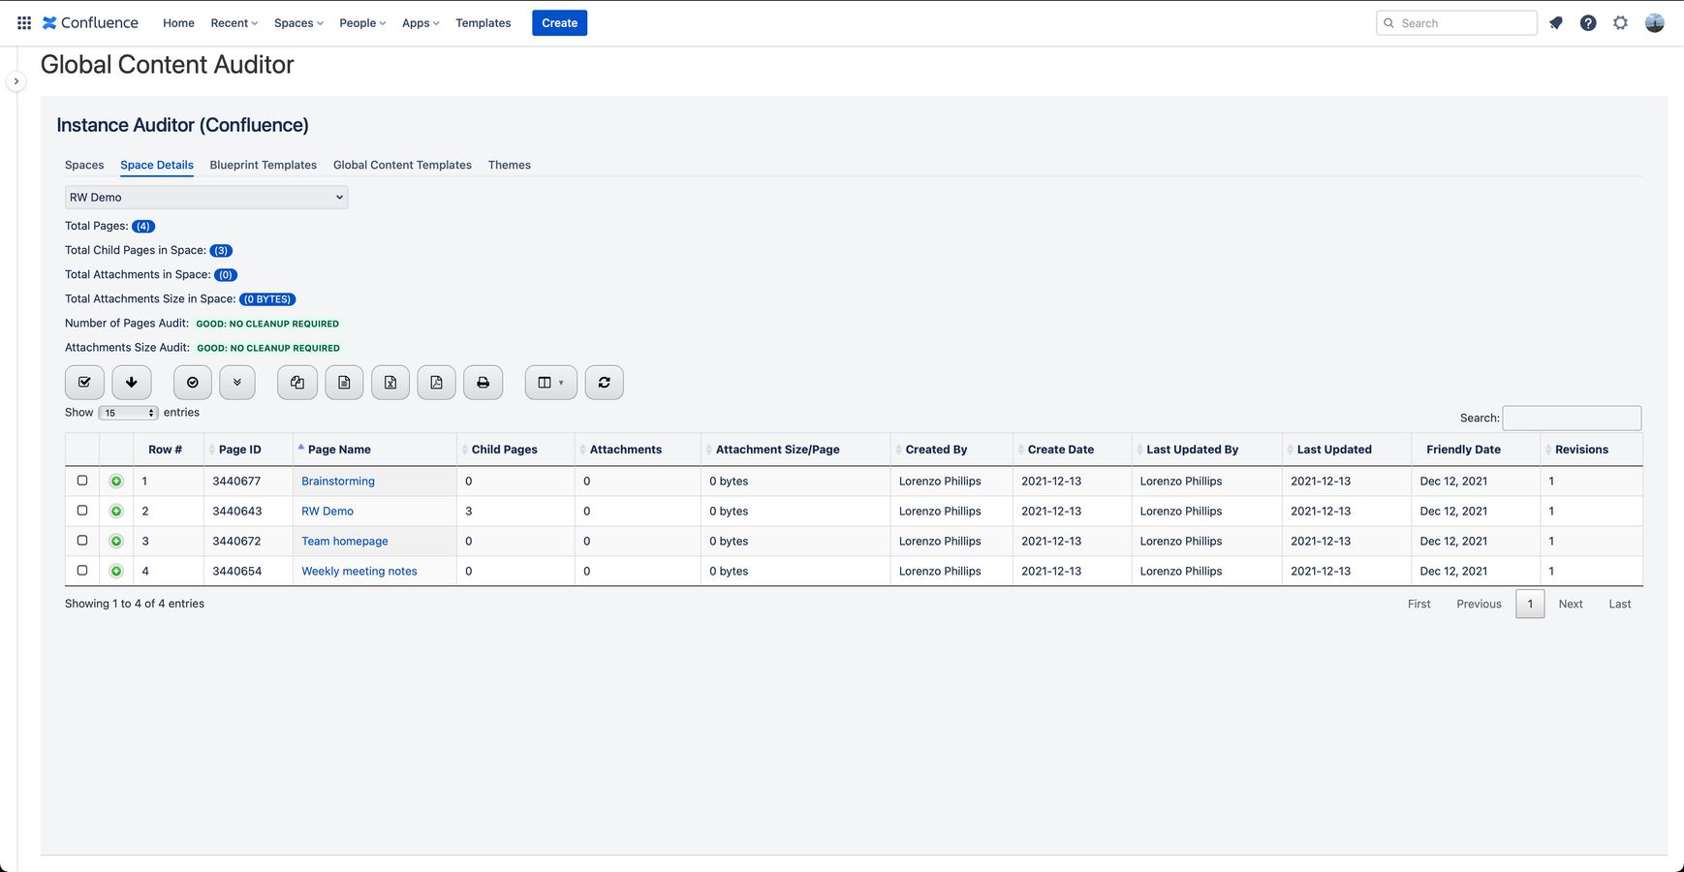Select the Space Details tab
This screenshot has height=872, width=1684.
pyautogui.click(x=157, y=165)
